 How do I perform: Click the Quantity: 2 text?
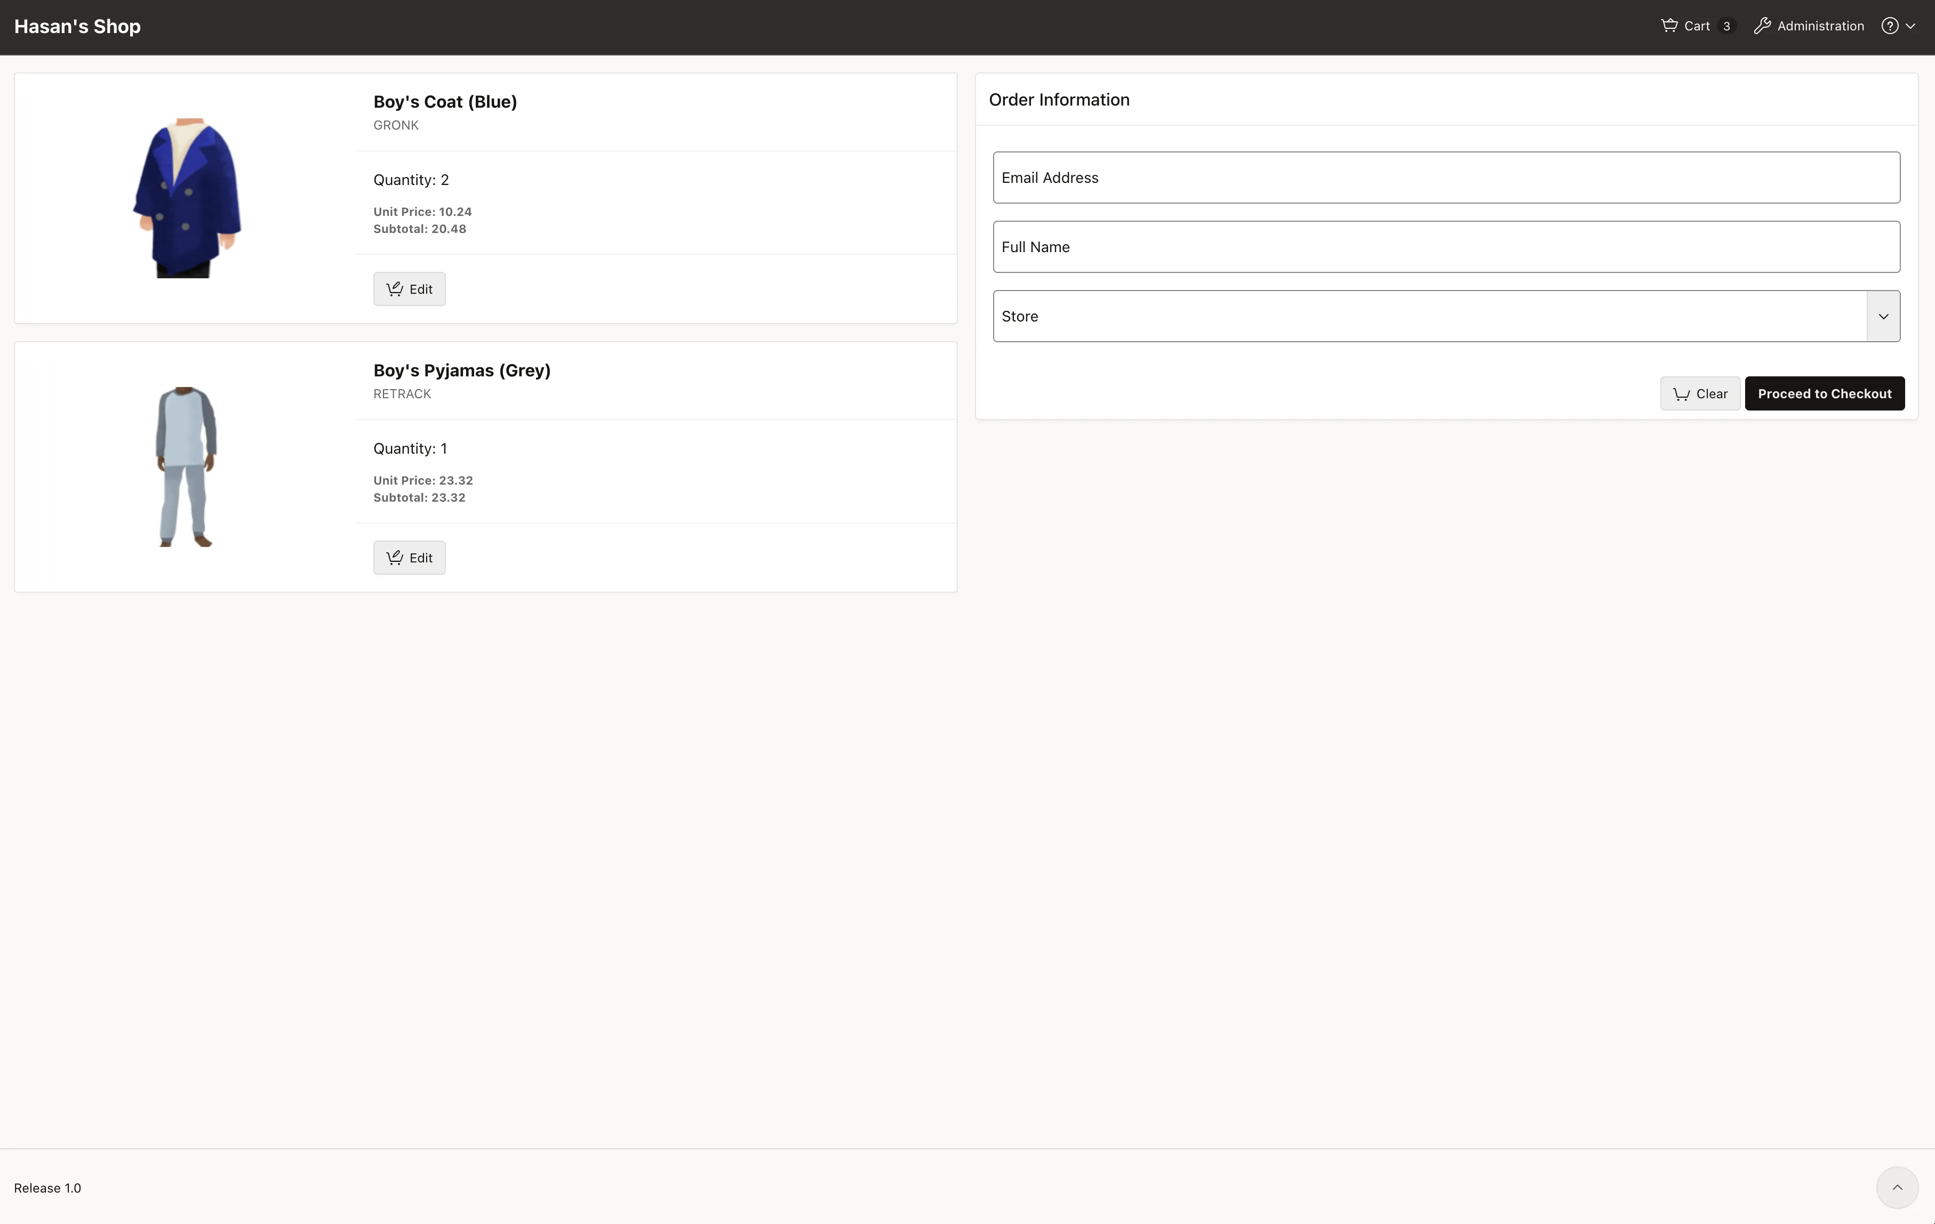[x=411, y=180]
